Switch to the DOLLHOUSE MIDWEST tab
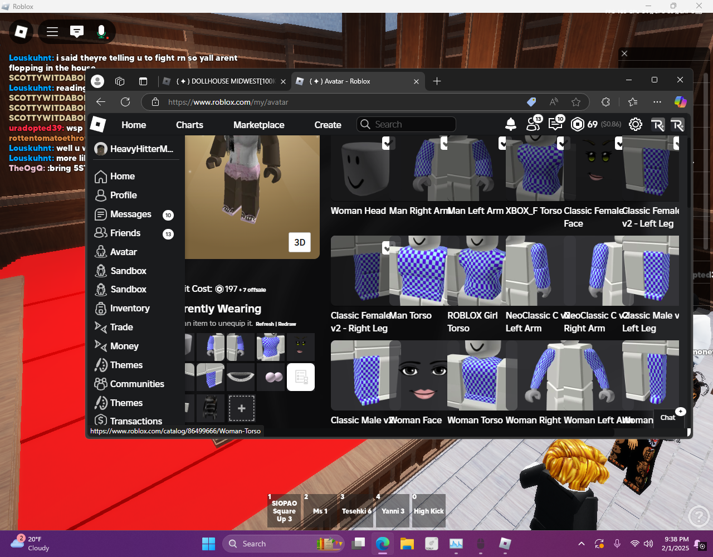 (225, 81)
